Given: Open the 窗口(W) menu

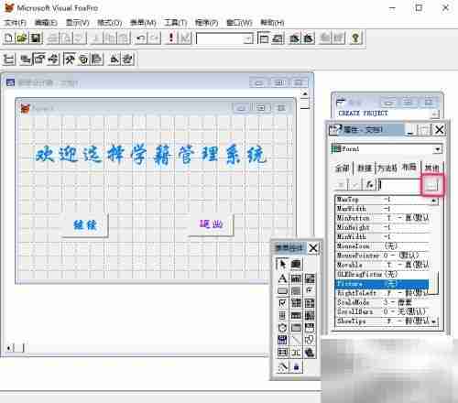Looking at the screenshot, I should (239, 23).
